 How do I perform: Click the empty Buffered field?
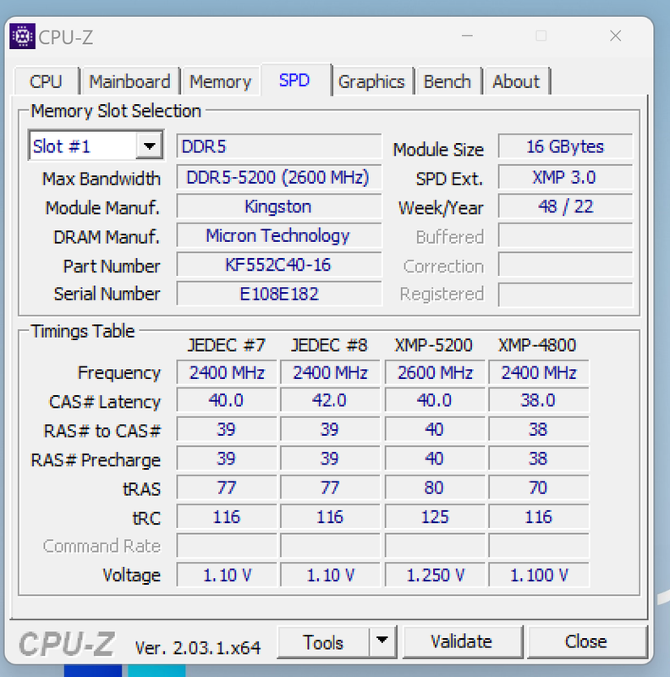coord(566,236)
